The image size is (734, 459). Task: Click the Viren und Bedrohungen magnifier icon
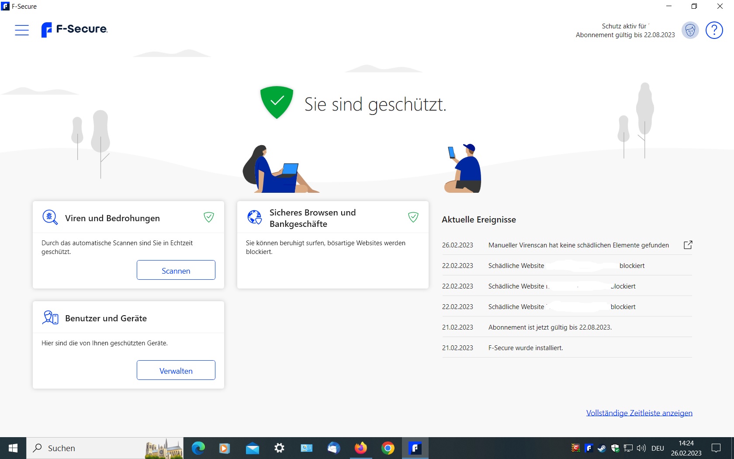[50, 217]
